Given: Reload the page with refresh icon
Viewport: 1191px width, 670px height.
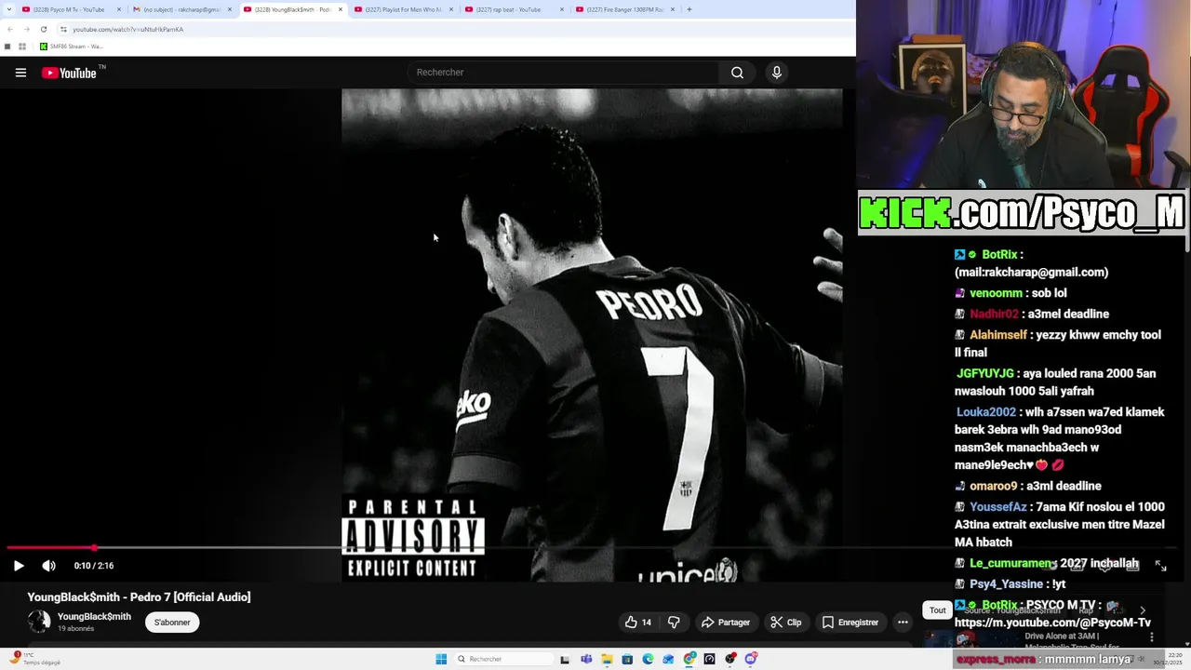Looking at the screenshot, I should (x=43, y=29).
